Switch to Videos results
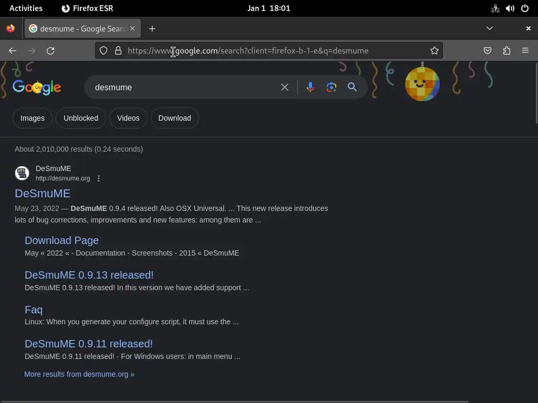 coord(128,118)
